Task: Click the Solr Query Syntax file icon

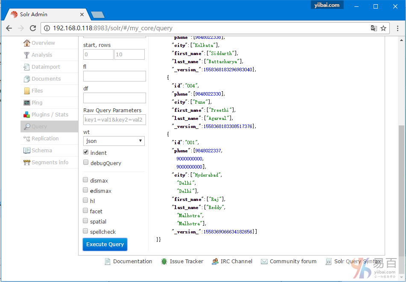Action: (328, 262)
